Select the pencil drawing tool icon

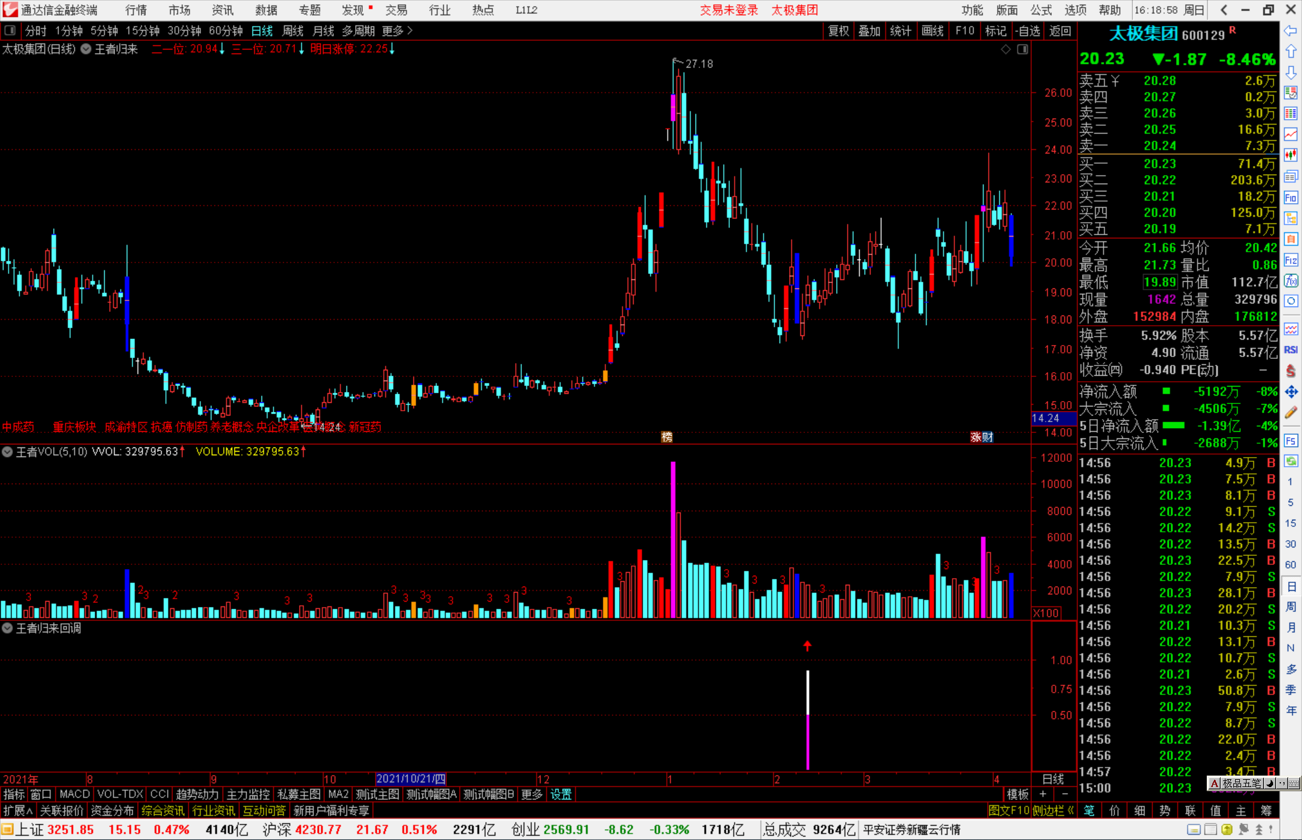(1291, 412)
